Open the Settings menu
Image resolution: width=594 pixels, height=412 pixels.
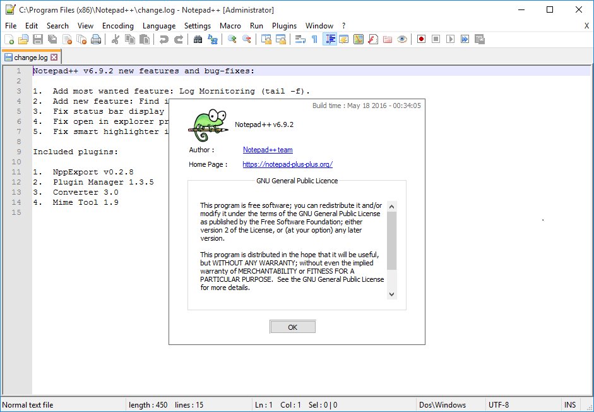(198, 26)
